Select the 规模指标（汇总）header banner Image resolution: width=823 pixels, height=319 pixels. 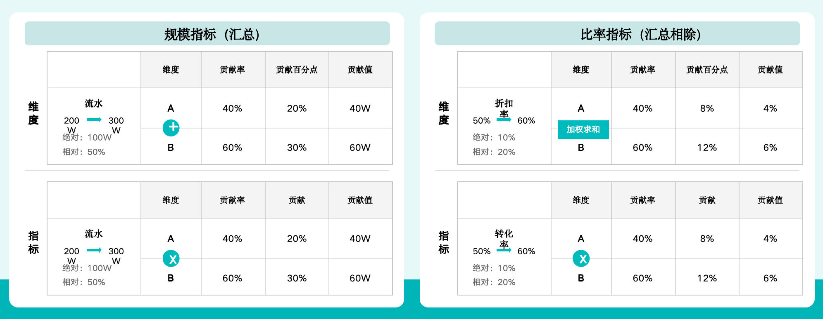[207, 33]
